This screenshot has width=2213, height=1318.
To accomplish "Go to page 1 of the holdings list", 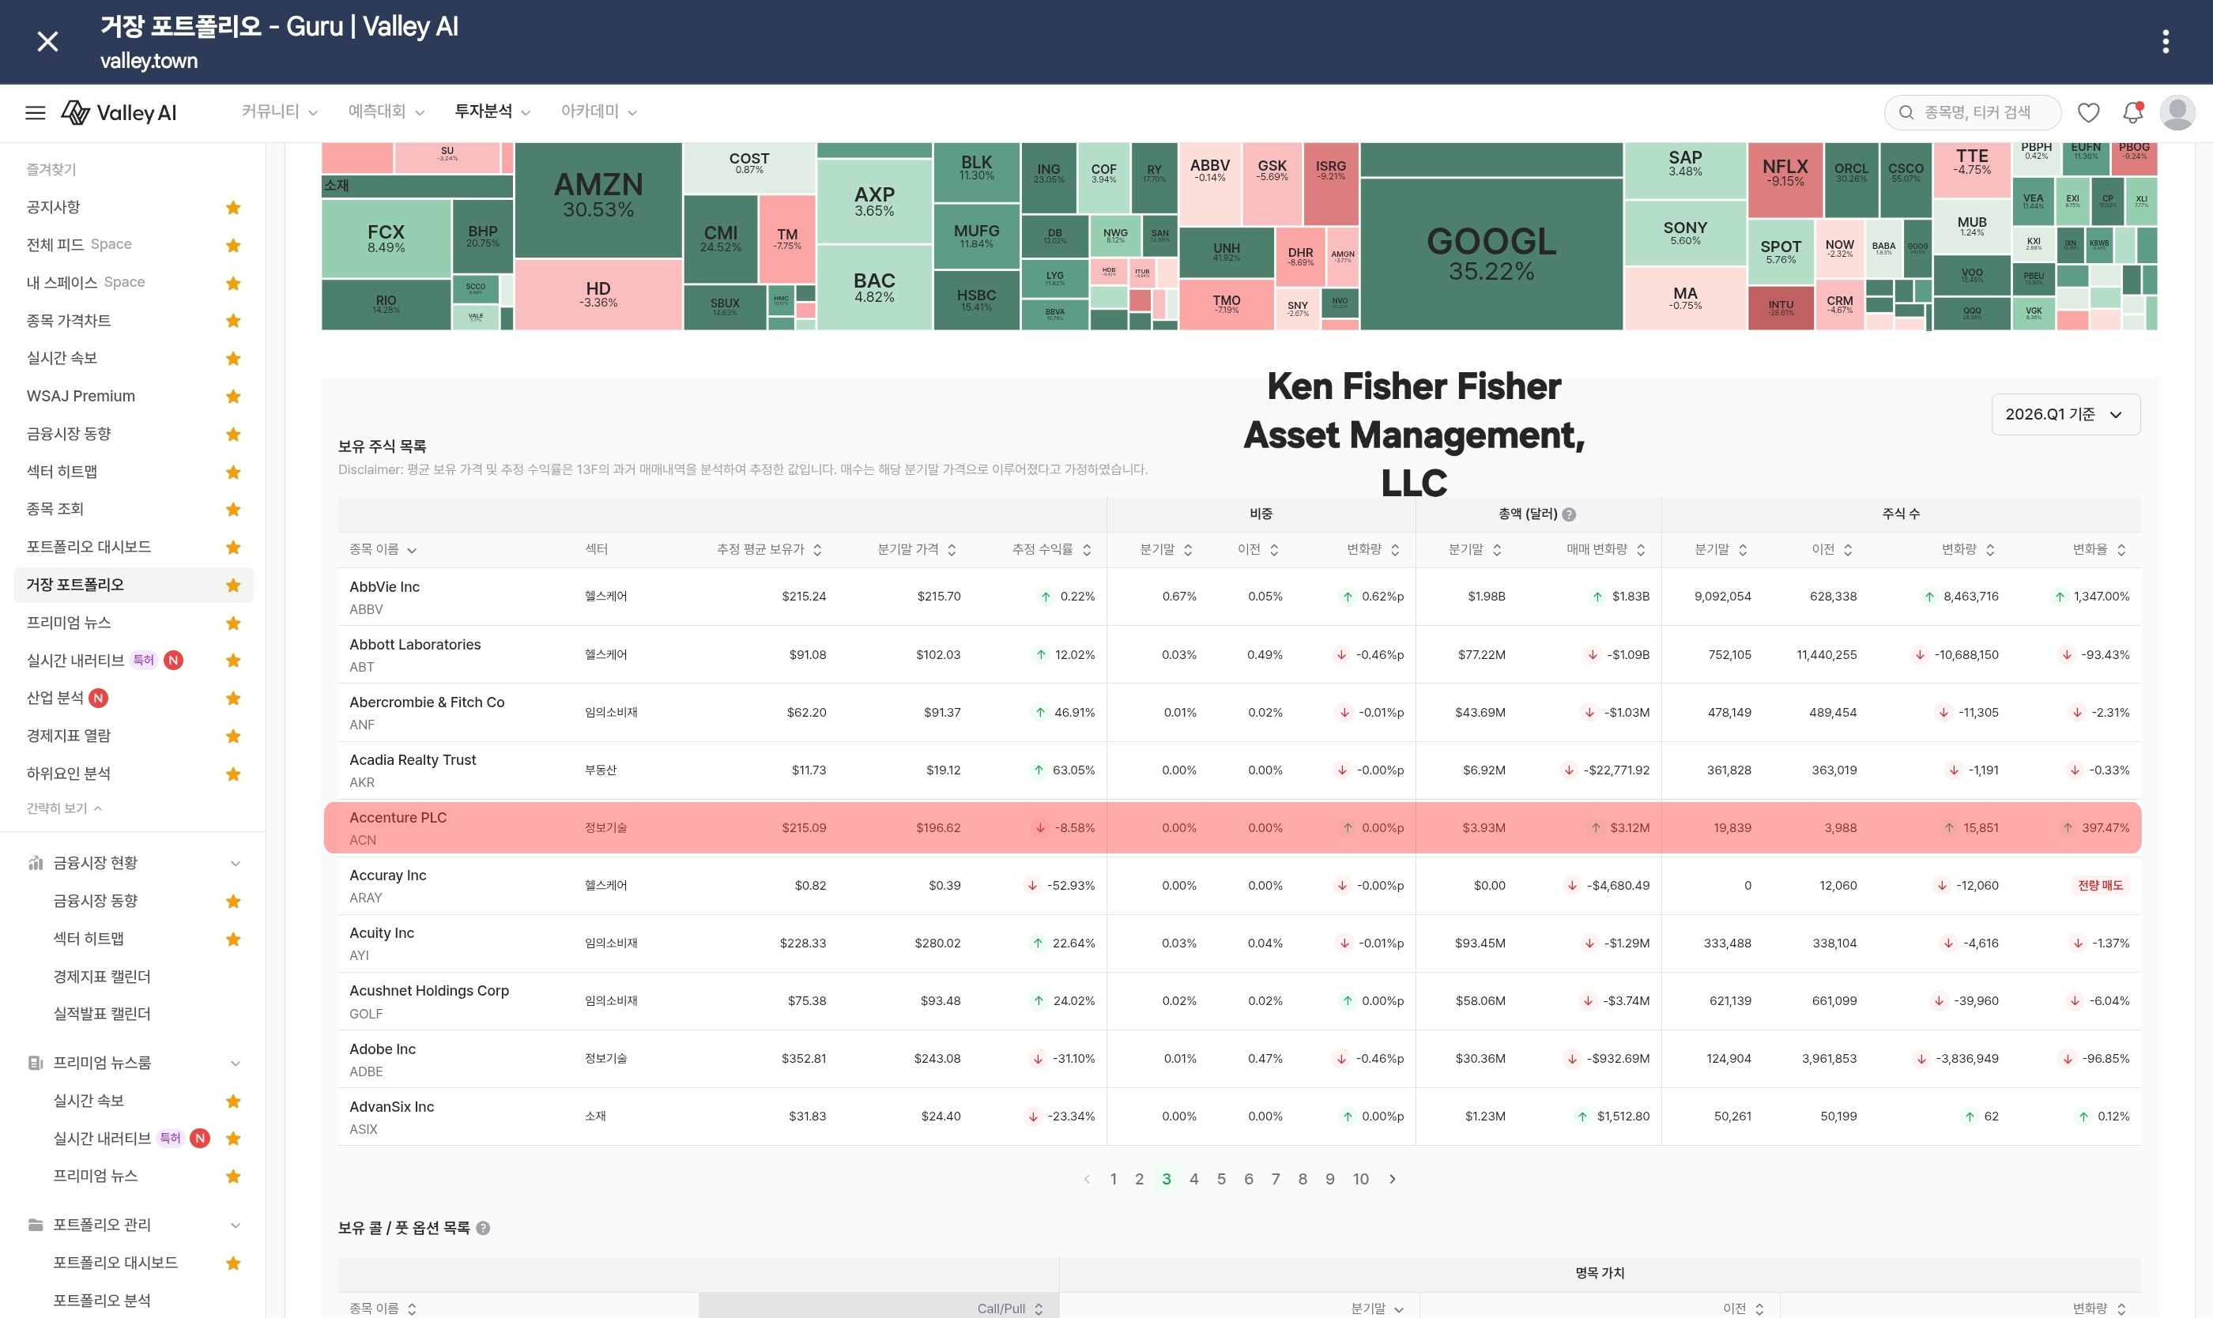I will [1113, 1180].
